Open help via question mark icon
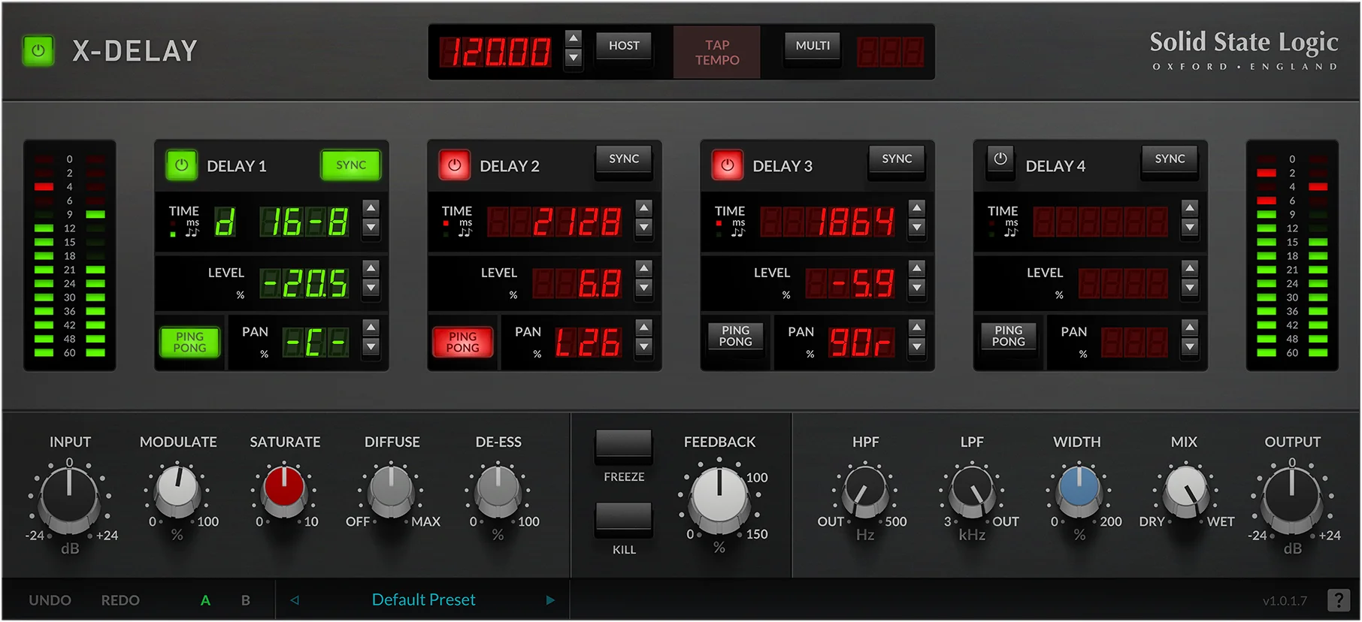The width and height of the screenshot is (1362, 622). coord(1338,600)
